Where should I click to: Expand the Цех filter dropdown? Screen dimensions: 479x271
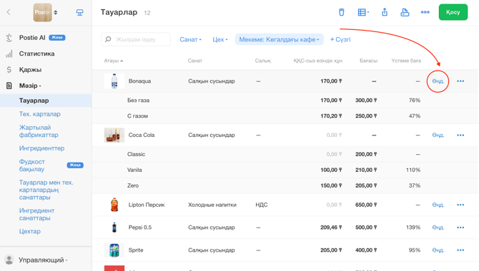click(x=220, y=40)
